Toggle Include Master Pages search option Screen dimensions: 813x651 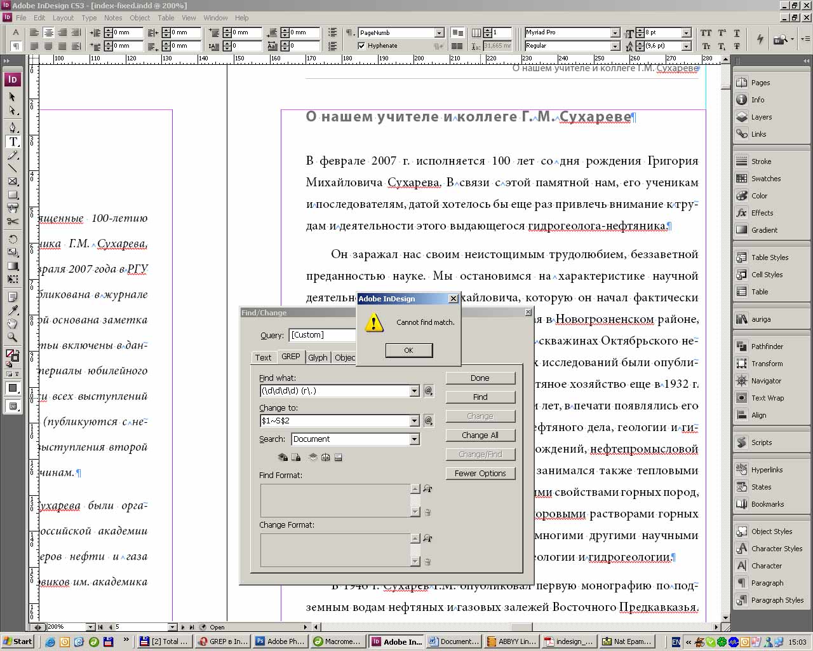click(325, 457)
